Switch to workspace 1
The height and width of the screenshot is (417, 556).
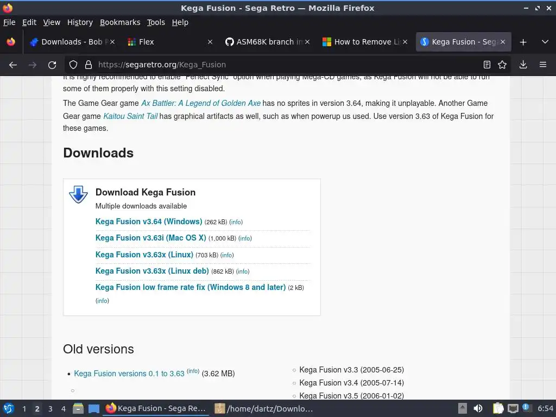[x=24, y=409]
